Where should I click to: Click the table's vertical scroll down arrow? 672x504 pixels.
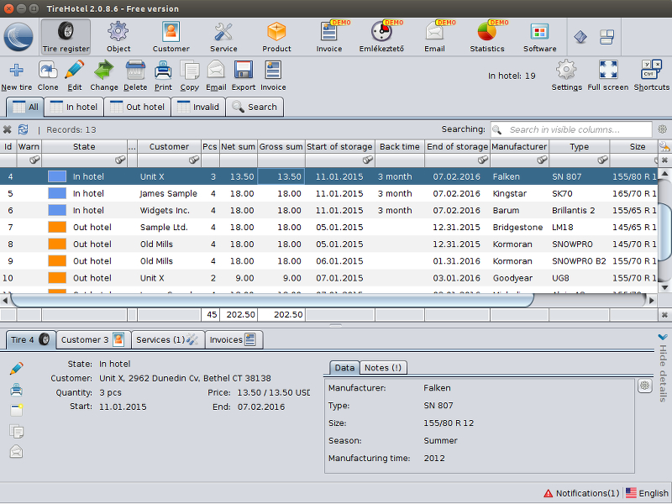(664, 287)
